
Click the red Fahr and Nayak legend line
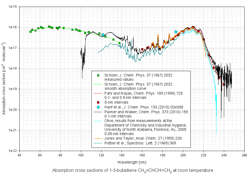coord(98,93)
